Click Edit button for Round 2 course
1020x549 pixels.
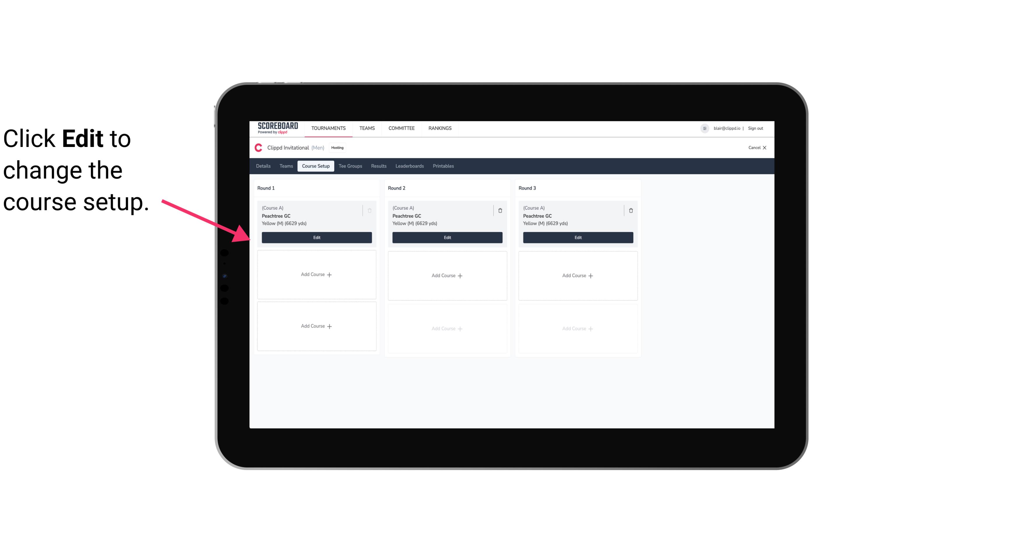(447, 237)
